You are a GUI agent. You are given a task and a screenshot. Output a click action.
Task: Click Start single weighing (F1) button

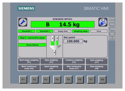(x=29, y=61)
